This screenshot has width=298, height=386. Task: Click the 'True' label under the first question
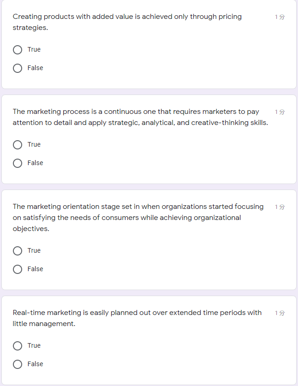[34, 49]
